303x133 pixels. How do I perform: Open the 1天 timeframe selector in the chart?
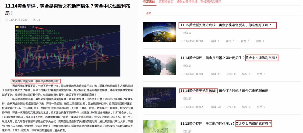tap(33, 27)
